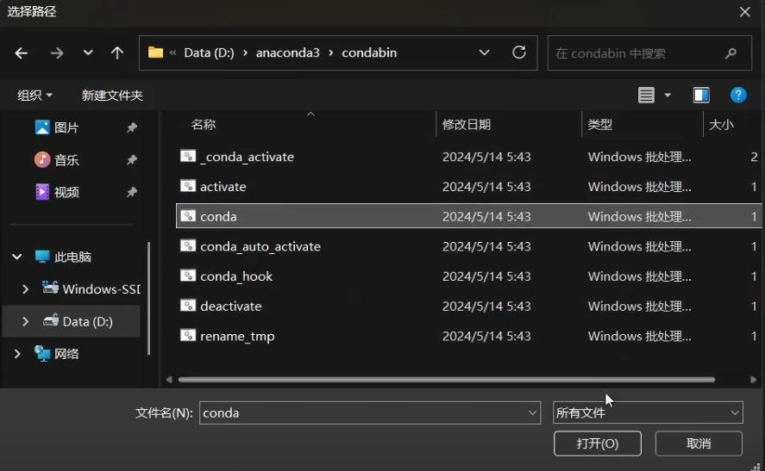Select _conda_activate batch file

(x=468, y=157)
